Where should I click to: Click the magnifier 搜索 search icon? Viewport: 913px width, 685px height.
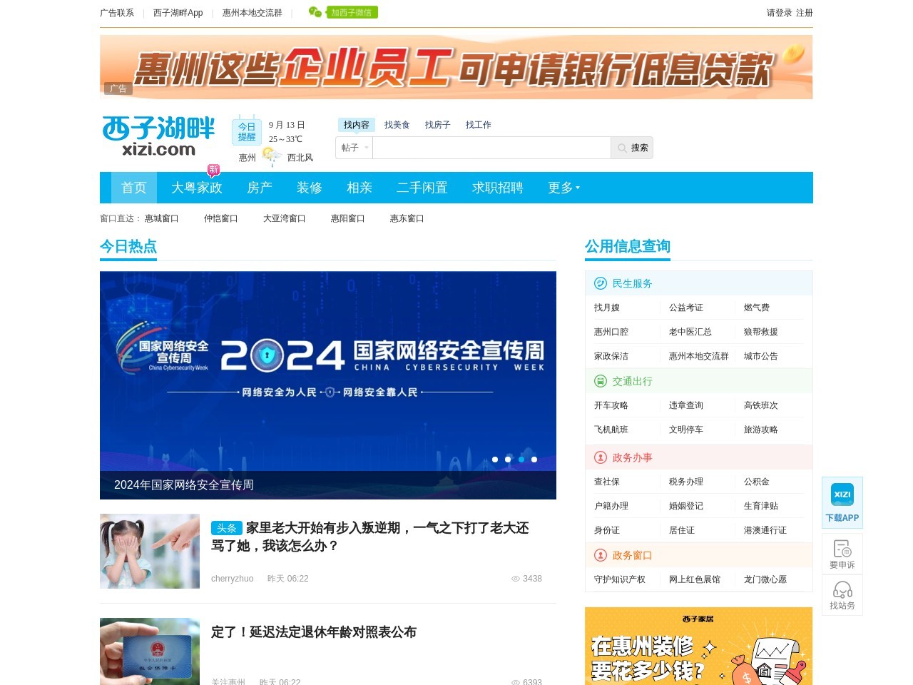[621, 148]
